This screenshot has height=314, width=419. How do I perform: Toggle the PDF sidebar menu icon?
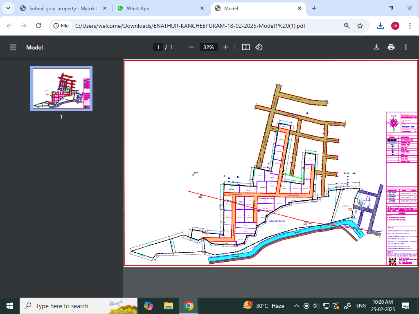13,47
